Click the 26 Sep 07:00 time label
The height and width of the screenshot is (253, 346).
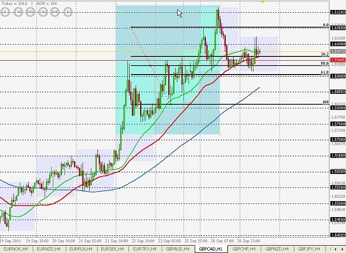tap(223, 241)
